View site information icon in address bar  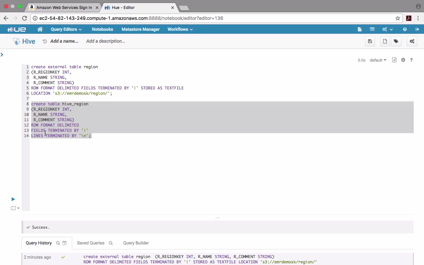click(x=35, y=18)
